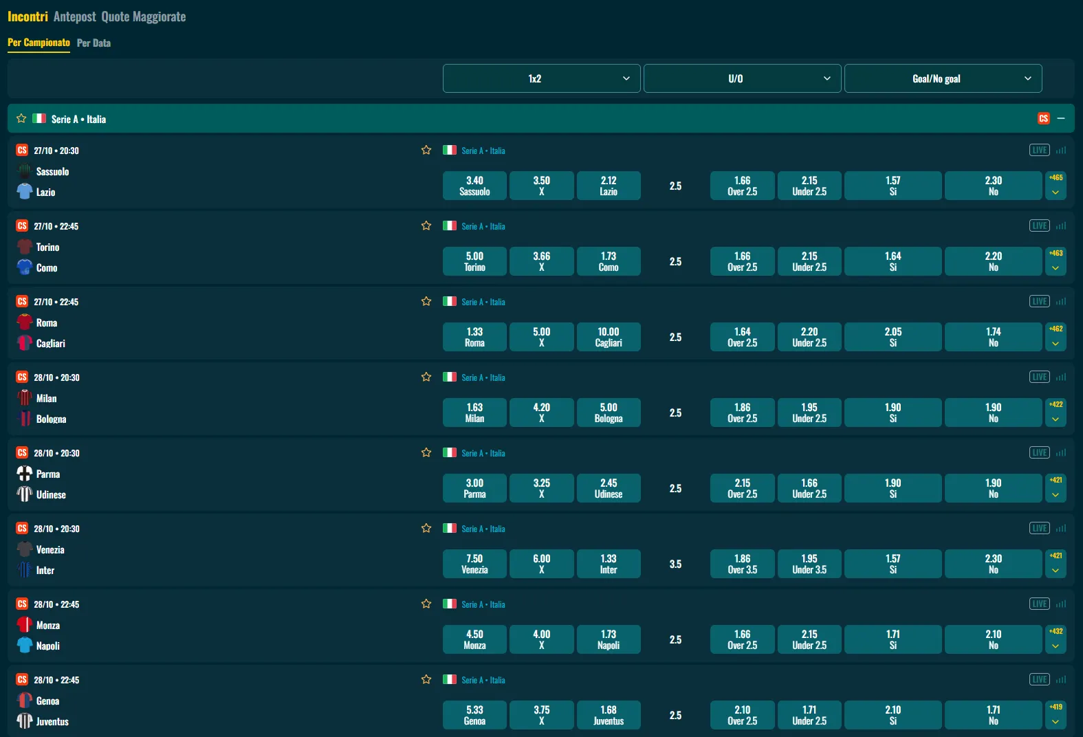
Task: Switch to the Incontri tab
Action: coord(28,16)
